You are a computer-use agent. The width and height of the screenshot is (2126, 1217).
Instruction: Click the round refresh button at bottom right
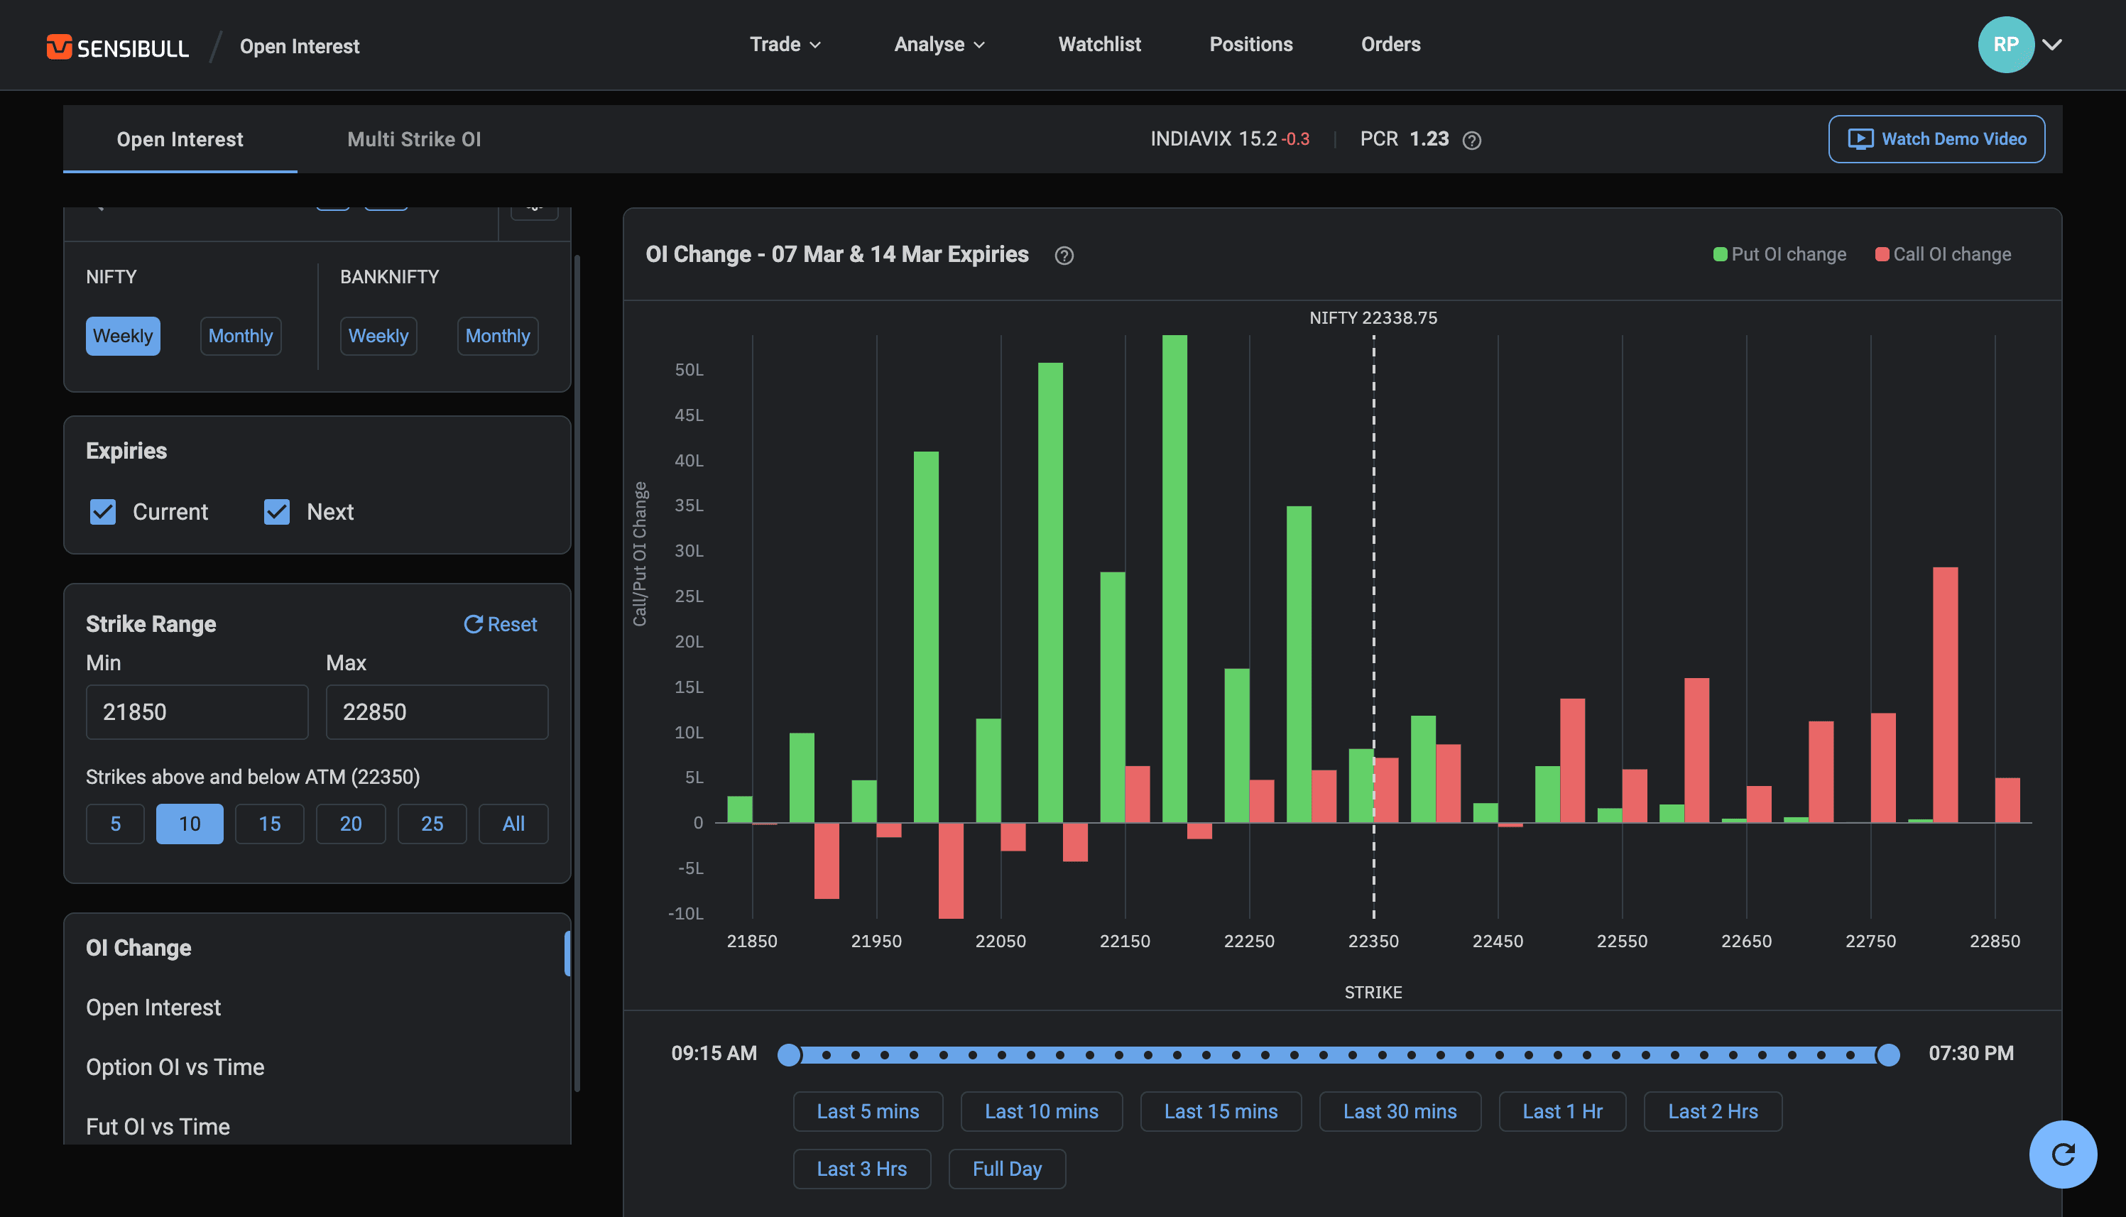2063,1155
